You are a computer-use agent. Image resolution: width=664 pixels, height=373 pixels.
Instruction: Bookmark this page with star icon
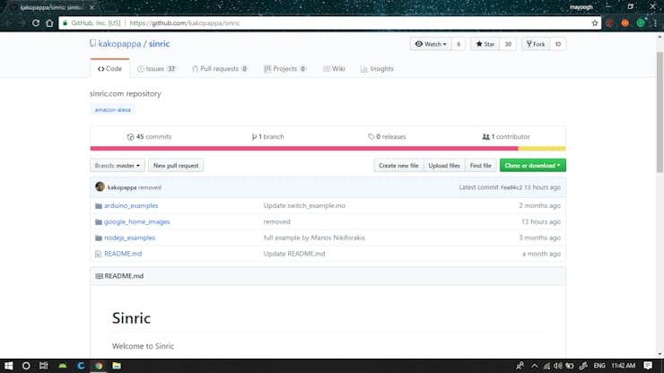[x=595, y=22]
